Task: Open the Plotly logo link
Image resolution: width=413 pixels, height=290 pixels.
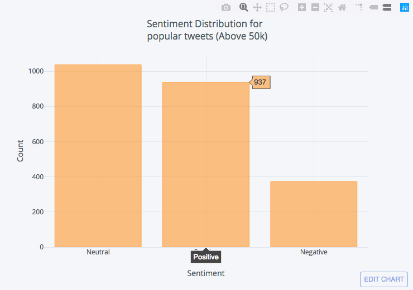Action: tap(404, 7)
